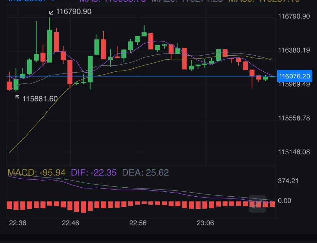317x243 pixels.
Task: Click the 116380.19 price axis label
Action: pos(294,50)
